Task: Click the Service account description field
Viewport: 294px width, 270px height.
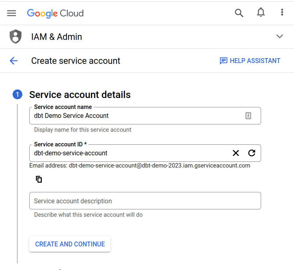Action: [145, 201]
